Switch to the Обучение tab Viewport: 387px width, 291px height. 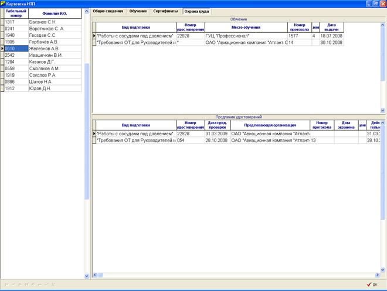pos(138,11)
